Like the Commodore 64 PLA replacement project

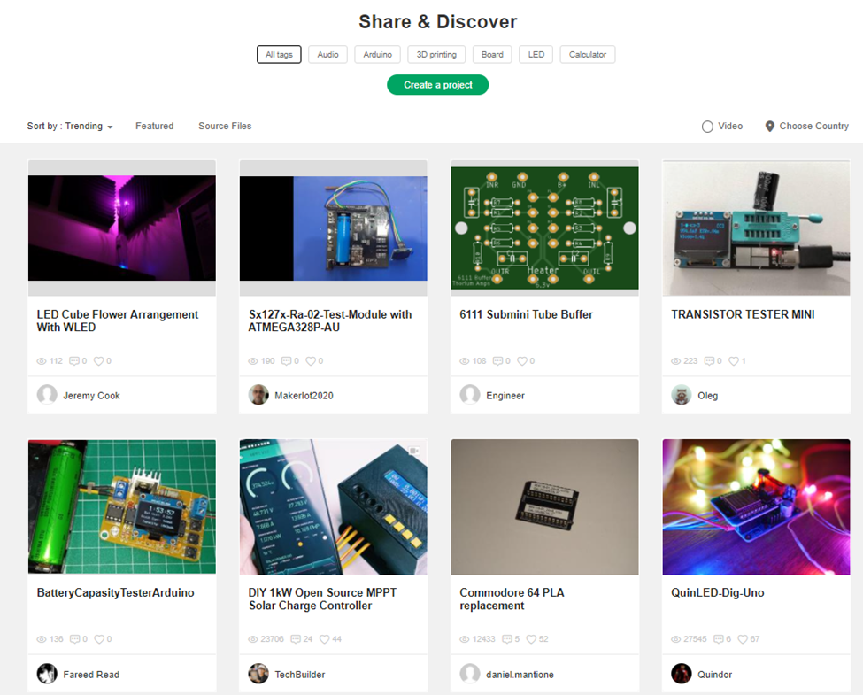pos(531,639)
